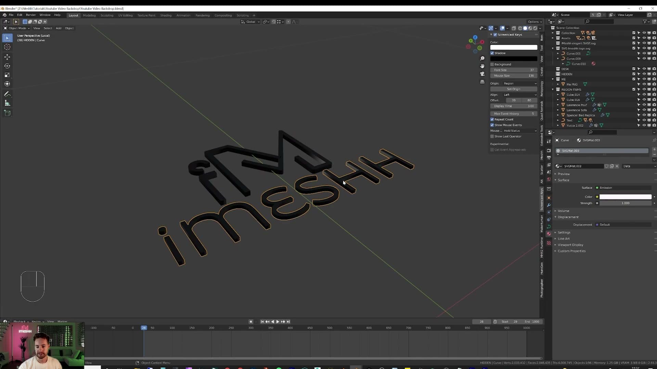Viewport: 657px width, 369px height.
Task: Open the viewport Options button
Action: (x=535, y=22)
